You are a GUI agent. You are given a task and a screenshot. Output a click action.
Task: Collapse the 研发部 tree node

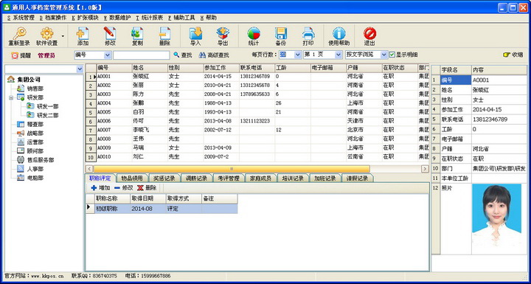[11, 97]
